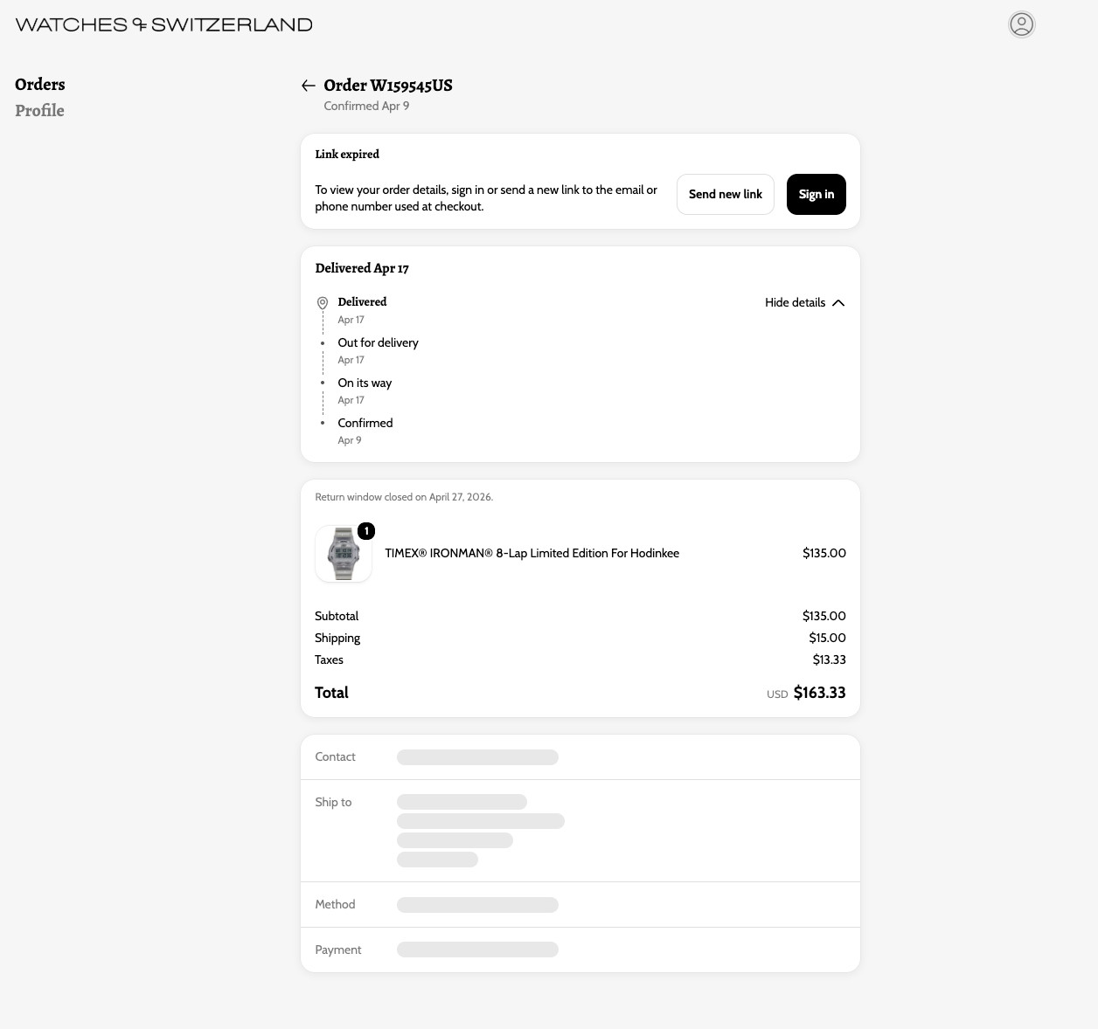This screenshot has width=1098, height=1029.
Task: Click the Confirmed status entry
Action: tap(365, 423)
